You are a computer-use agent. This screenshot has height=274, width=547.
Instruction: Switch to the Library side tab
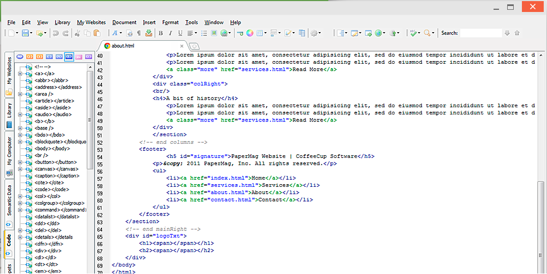9,115
